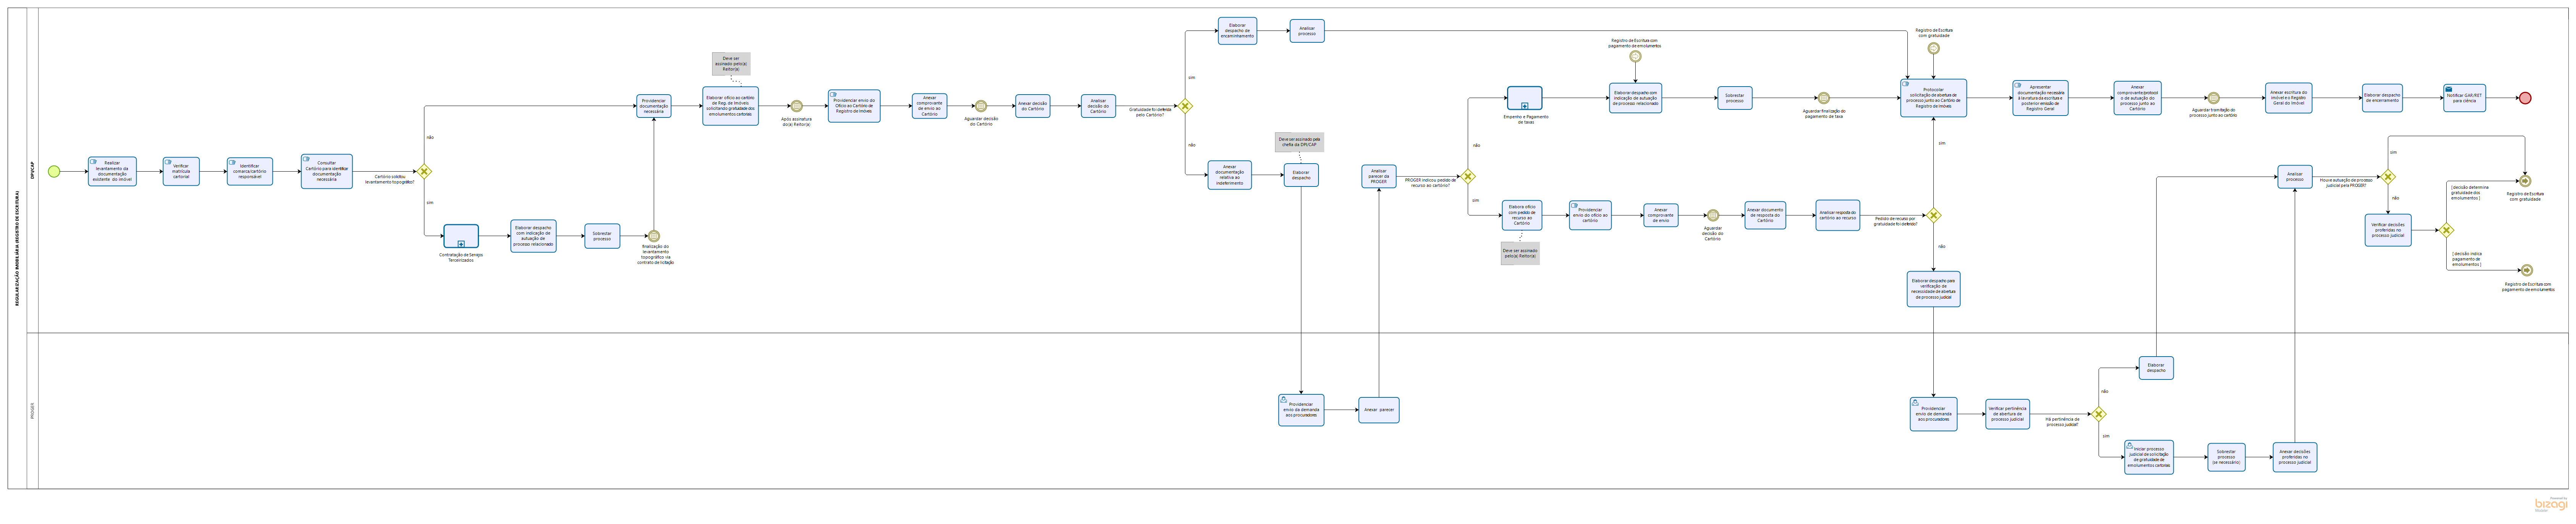Click message icon on 'Notificar GAR/RET' task
The width and height of the screenshot is (2576, 524).
point(2449,89)
